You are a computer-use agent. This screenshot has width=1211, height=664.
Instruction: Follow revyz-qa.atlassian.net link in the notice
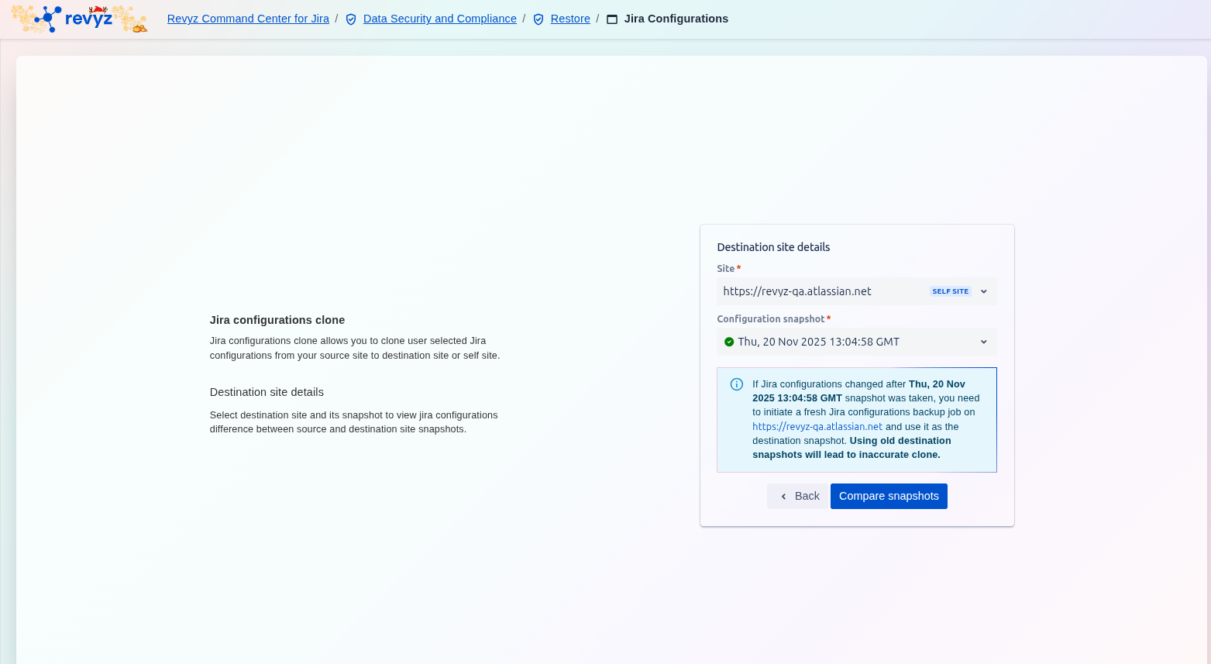click(x=817, y=427)
